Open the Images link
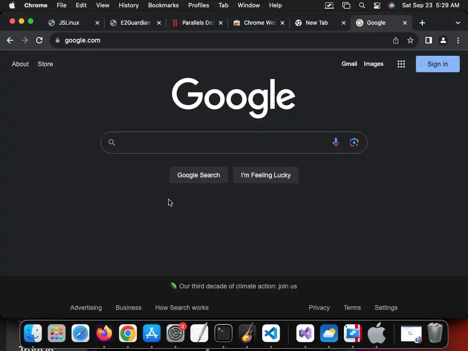The height and width of the screenshot is (351, 468). [x=373, y=64]
